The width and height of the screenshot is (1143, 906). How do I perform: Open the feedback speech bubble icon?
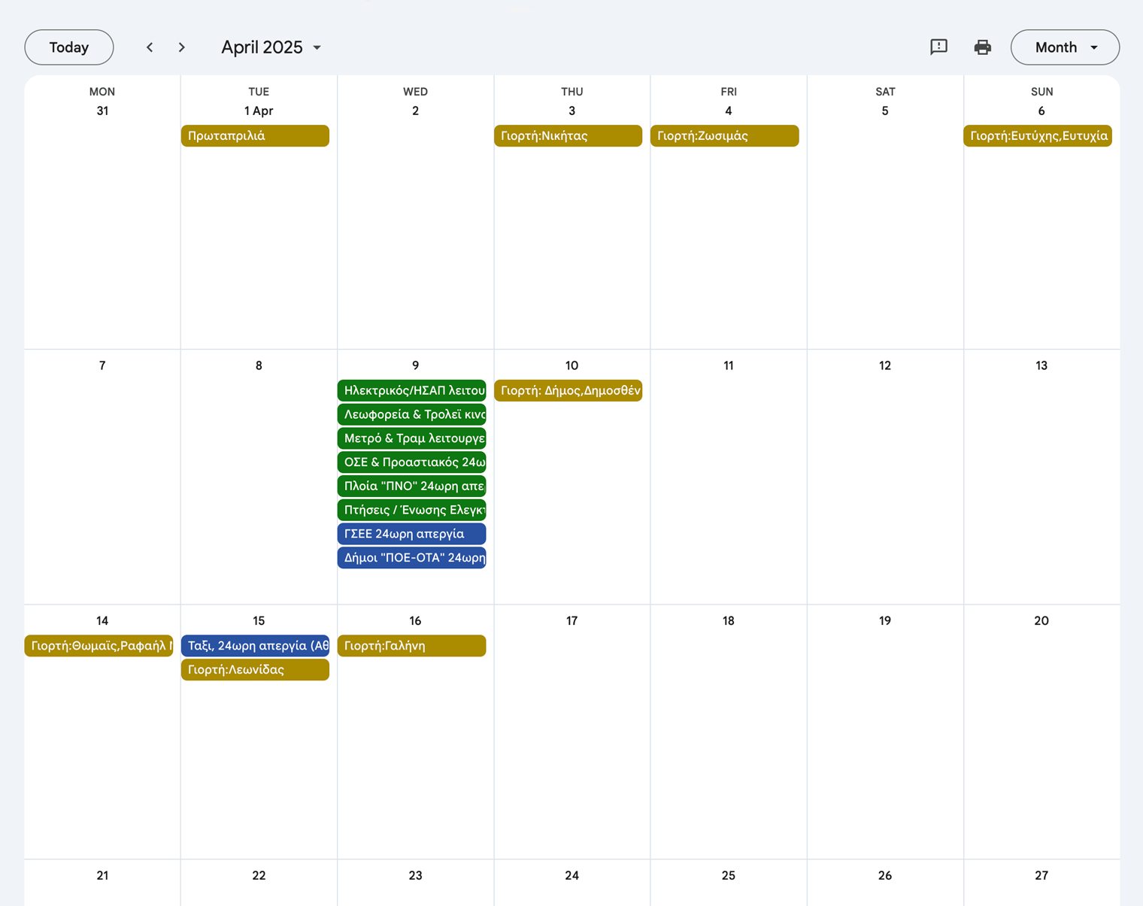938,47
